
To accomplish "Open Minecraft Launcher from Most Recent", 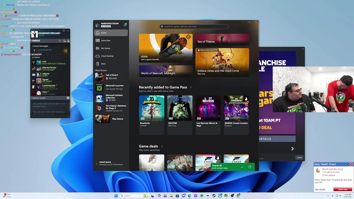I will pyautogui.click(x=111, y=87).
